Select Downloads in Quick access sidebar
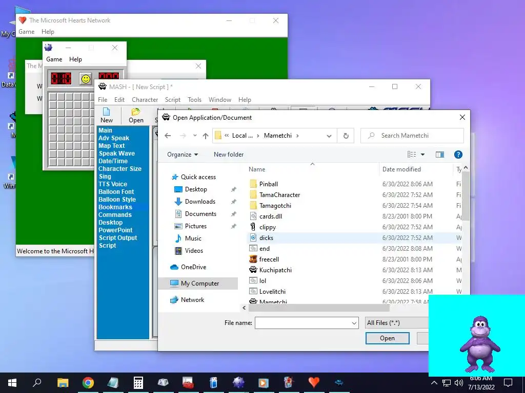The image size is (525, 393). (200, 202)
